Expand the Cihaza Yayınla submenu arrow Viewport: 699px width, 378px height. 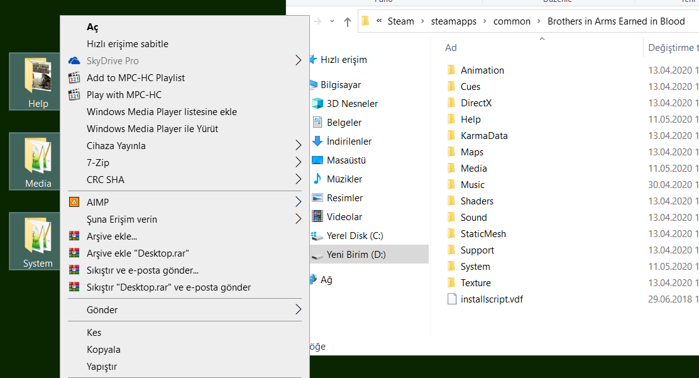[x=298, y=145]
